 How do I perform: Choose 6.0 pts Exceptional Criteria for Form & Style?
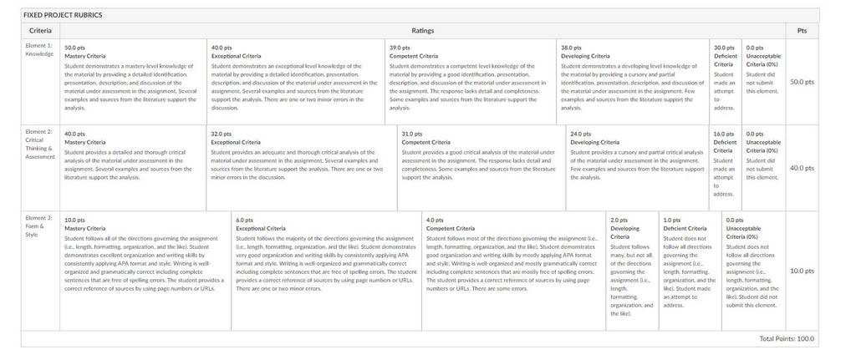tap(327, 271)
